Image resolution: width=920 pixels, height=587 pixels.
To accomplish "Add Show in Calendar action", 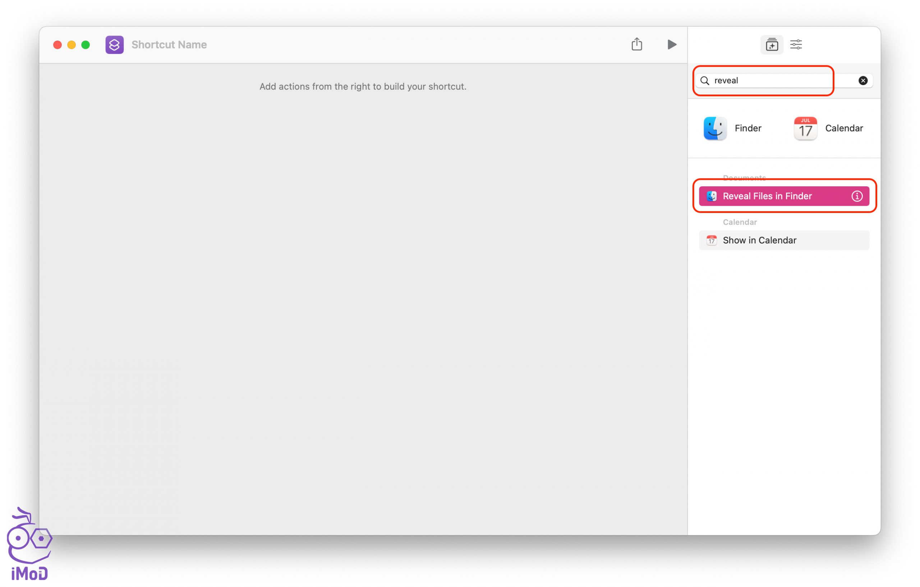I will pyautogui.click(x=760, y=241).
